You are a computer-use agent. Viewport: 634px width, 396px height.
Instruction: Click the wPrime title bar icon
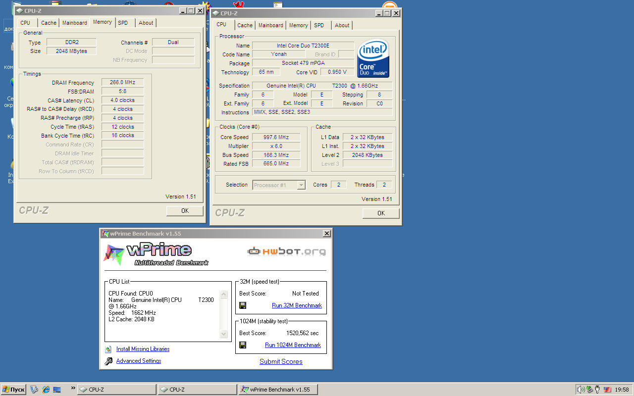[105, 234]
